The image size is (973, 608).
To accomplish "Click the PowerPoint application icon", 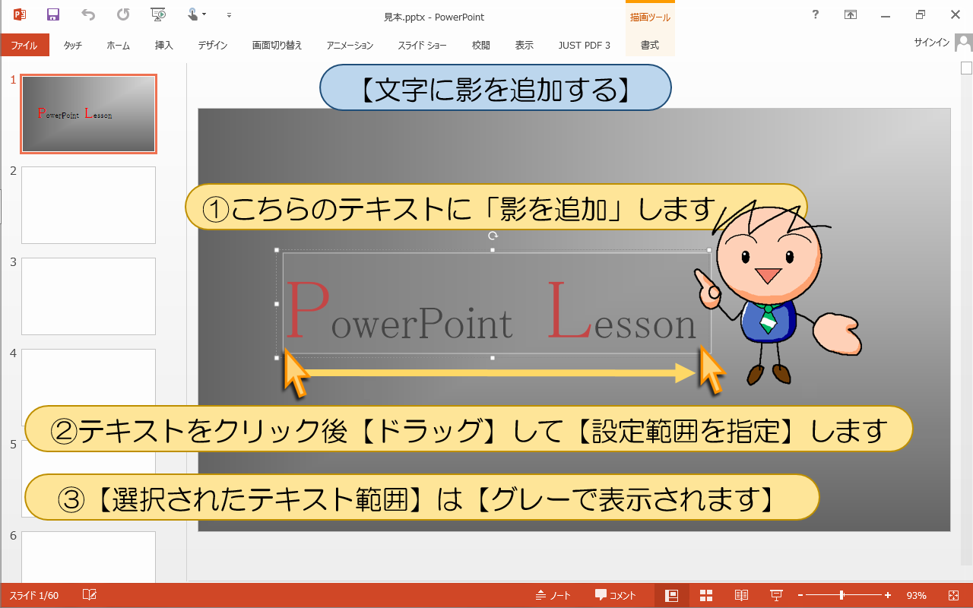I will tap(20, 14).
